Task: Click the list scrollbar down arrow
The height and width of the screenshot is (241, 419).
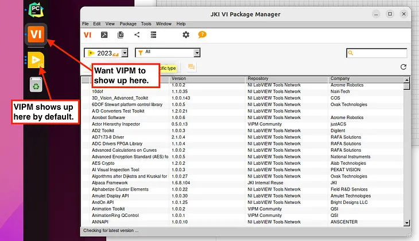Action: tap(406, 223)
